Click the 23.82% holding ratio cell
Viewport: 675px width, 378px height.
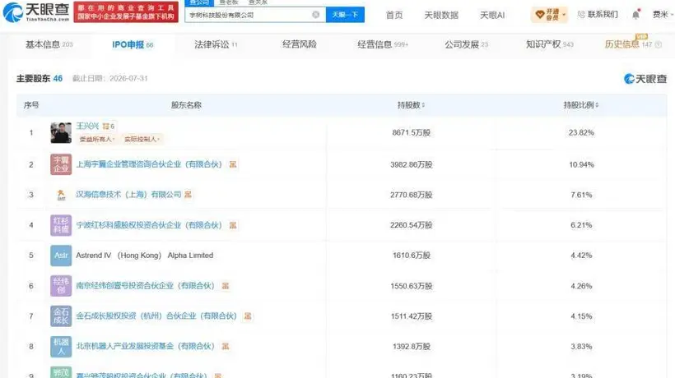[581, 133]
